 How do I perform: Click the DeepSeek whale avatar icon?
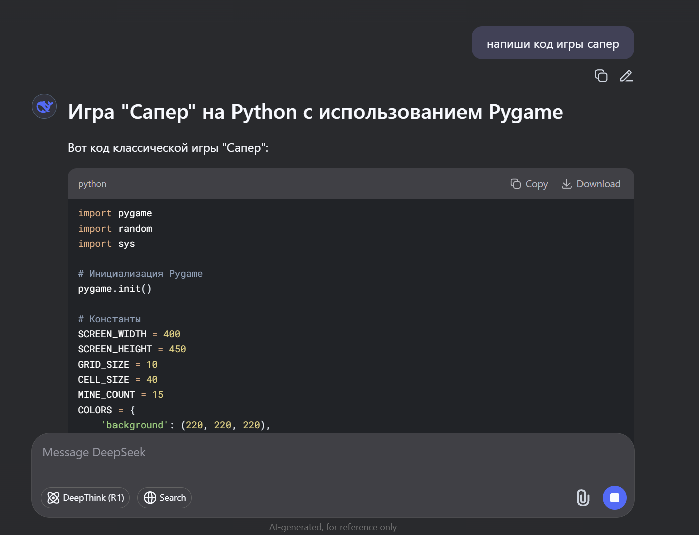[44, 106]
